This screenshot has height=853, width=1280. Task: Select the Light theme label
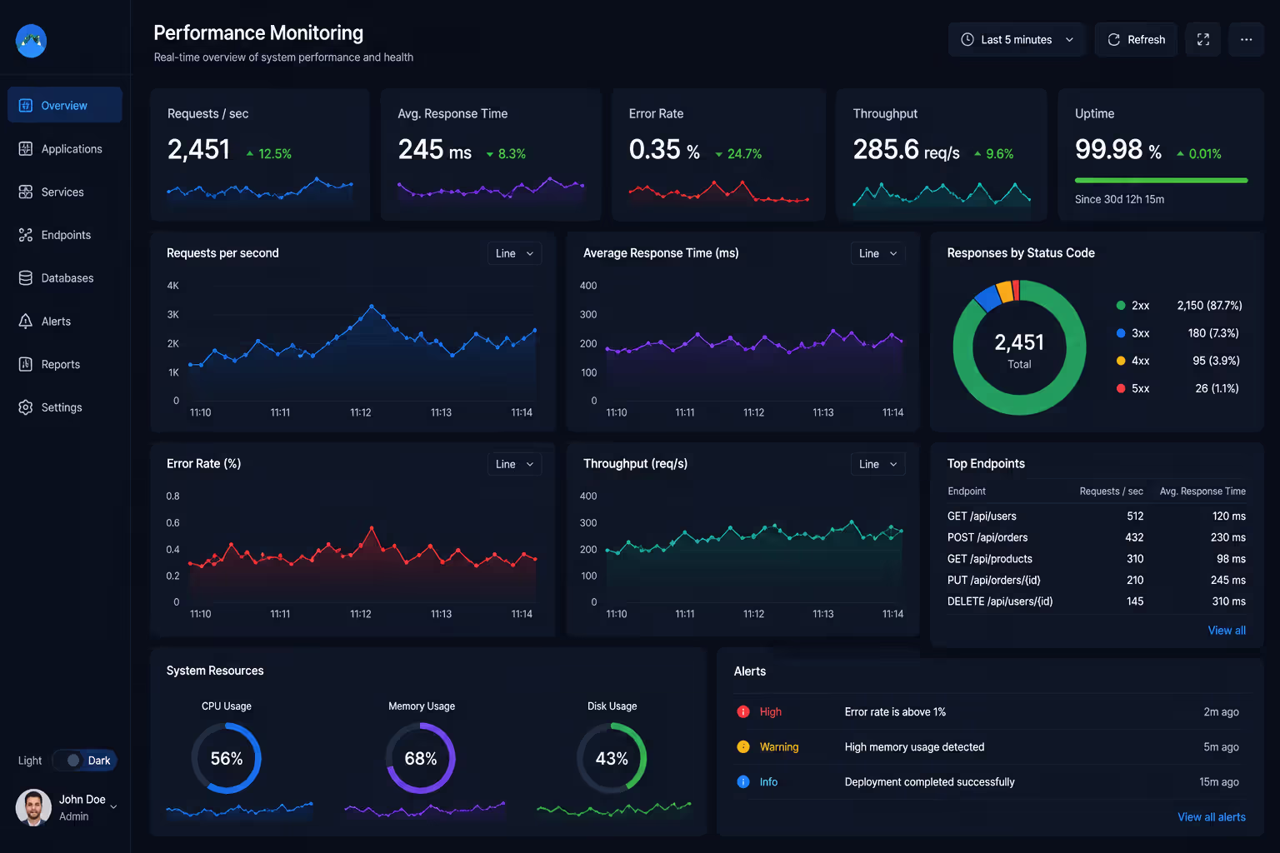click(x=30, y=761)
